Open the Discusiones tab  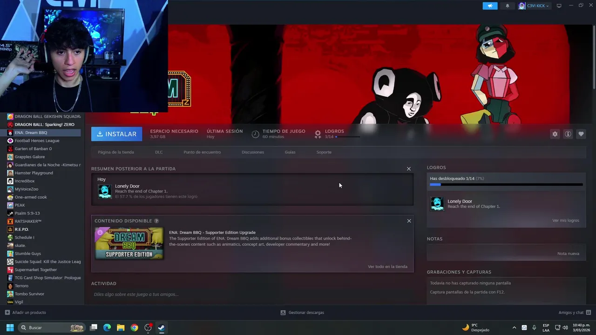pos(253,152)
